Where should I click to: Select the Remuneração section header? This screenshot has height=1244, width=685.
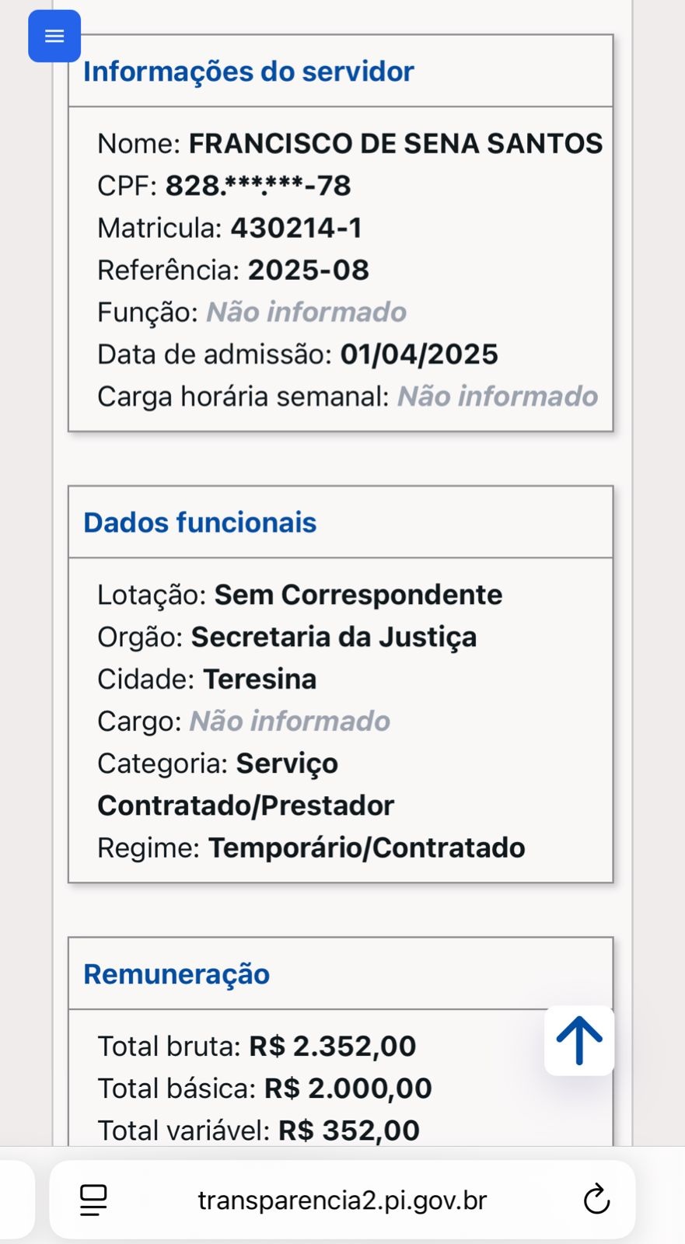coord(176,973)
